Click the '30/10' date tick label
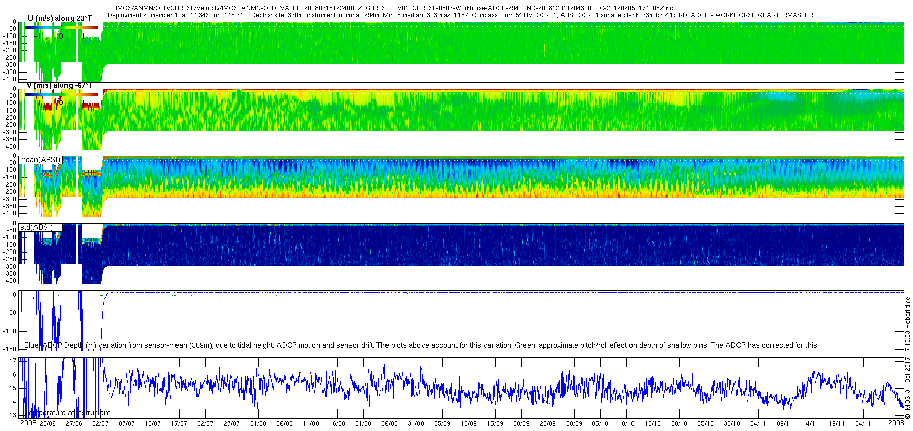 click(x=732, y=424)
